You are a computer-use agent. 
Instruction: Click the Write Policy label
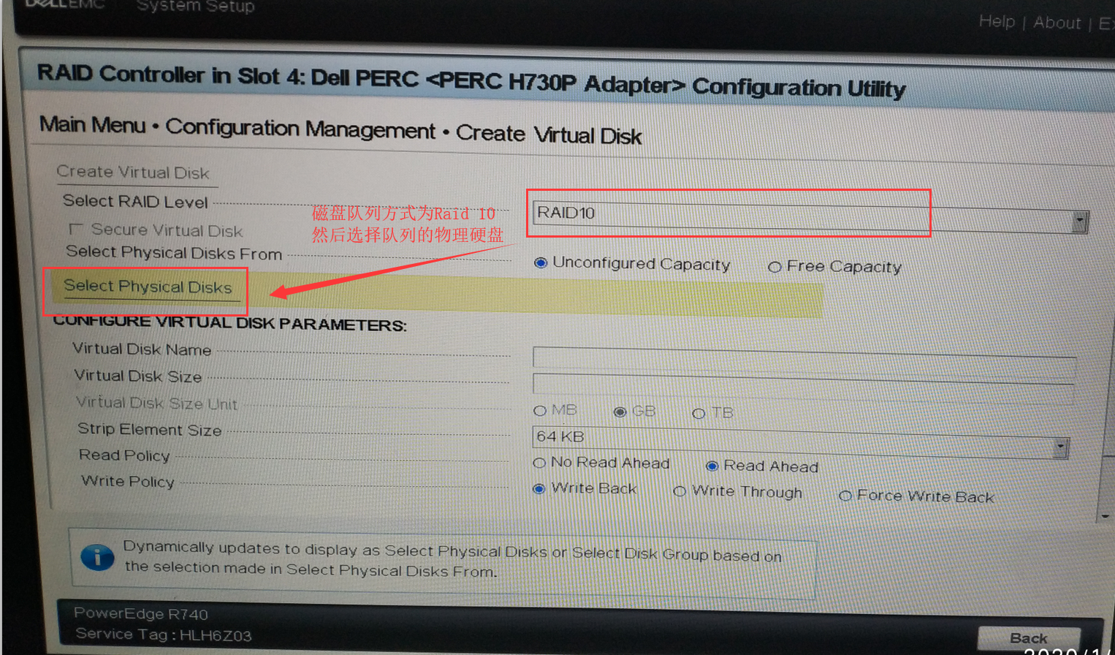[x=128, y=481]
